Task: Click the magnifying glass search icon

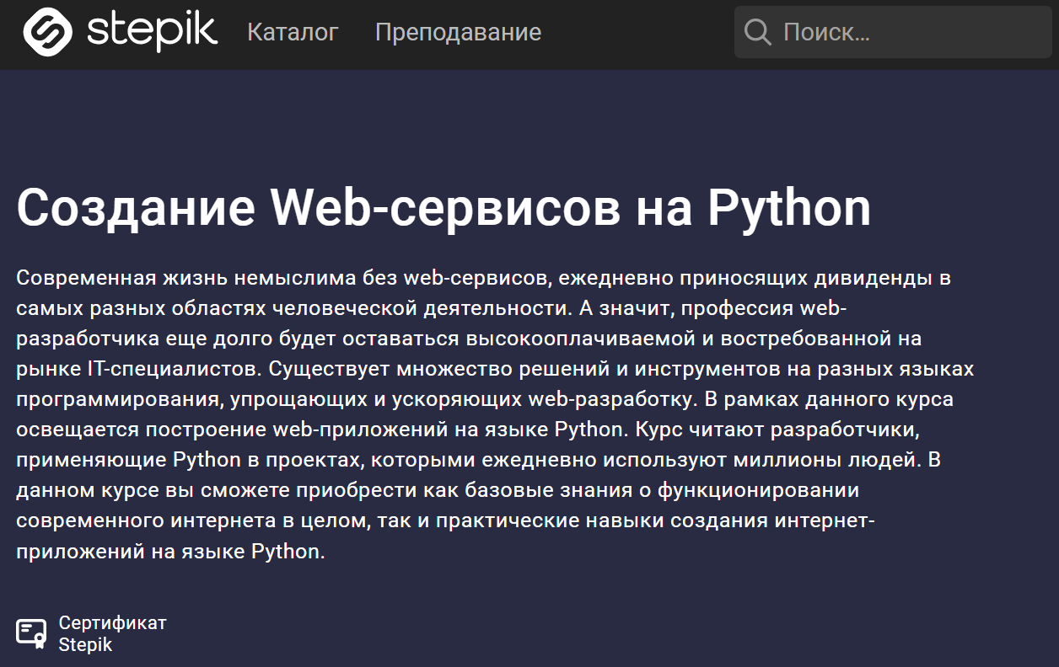Action: pos(757,32)
